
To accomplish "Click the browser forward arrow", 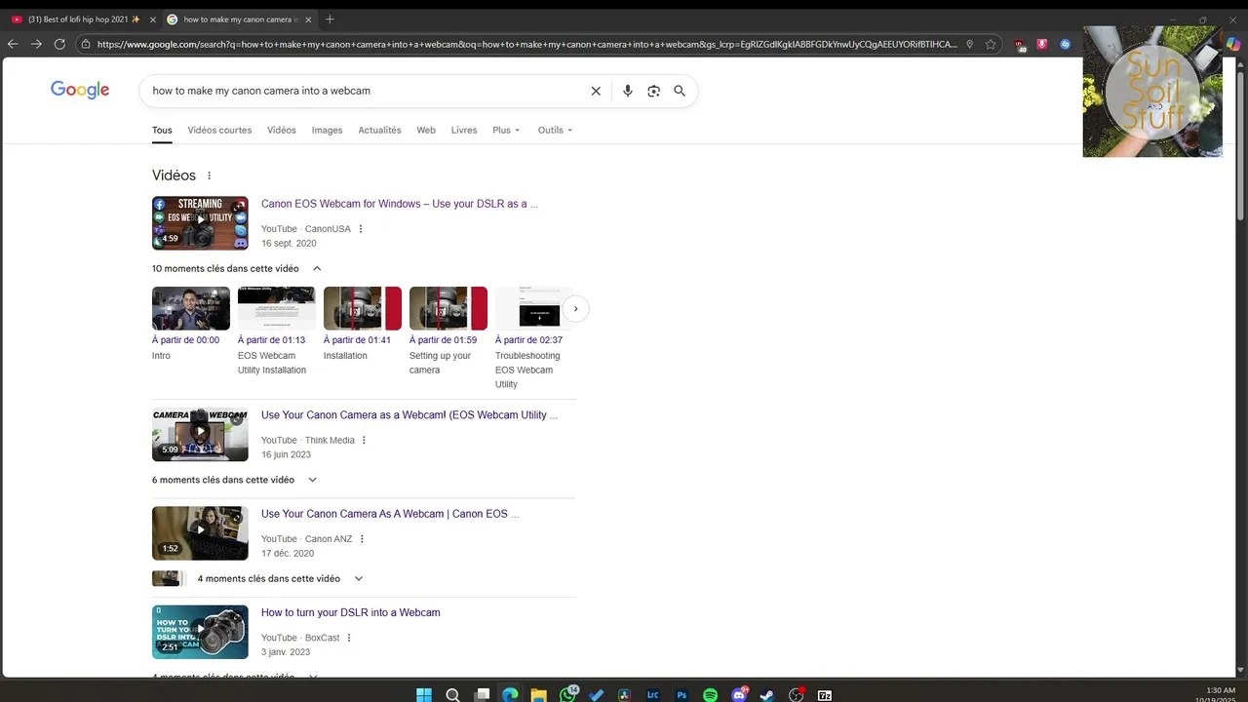I will pyautogui.click(x=36, y=44).
